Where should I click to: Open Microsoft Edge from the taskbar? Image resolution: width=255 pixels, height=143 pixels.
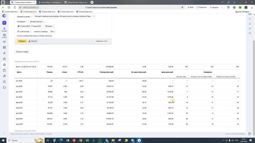[x=61, y=140]
